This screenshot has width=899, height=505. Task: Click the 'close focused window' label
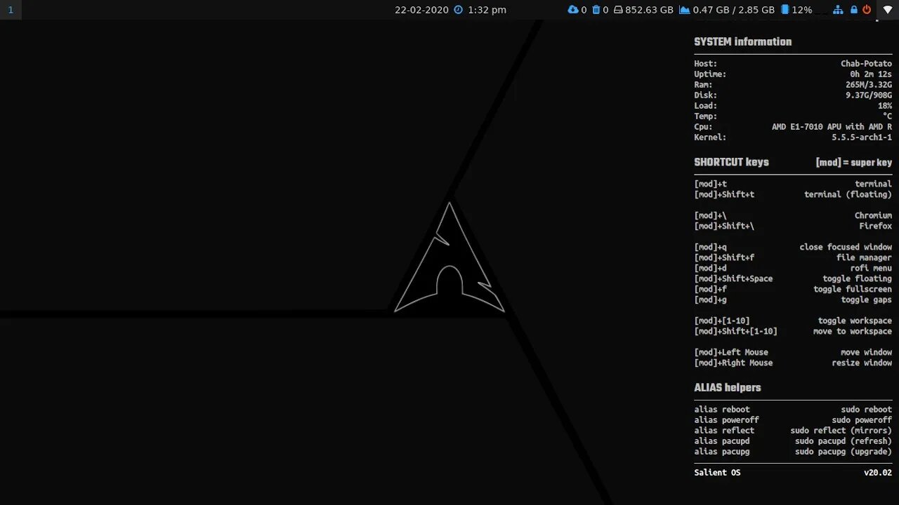[x=846, y=247]
